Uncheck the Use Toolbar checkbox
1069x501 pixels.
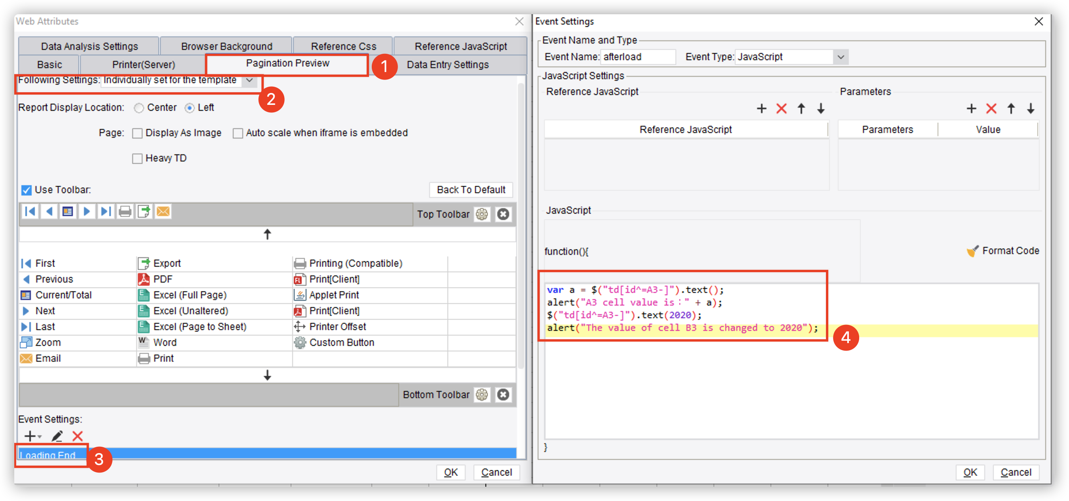(27, 190)
